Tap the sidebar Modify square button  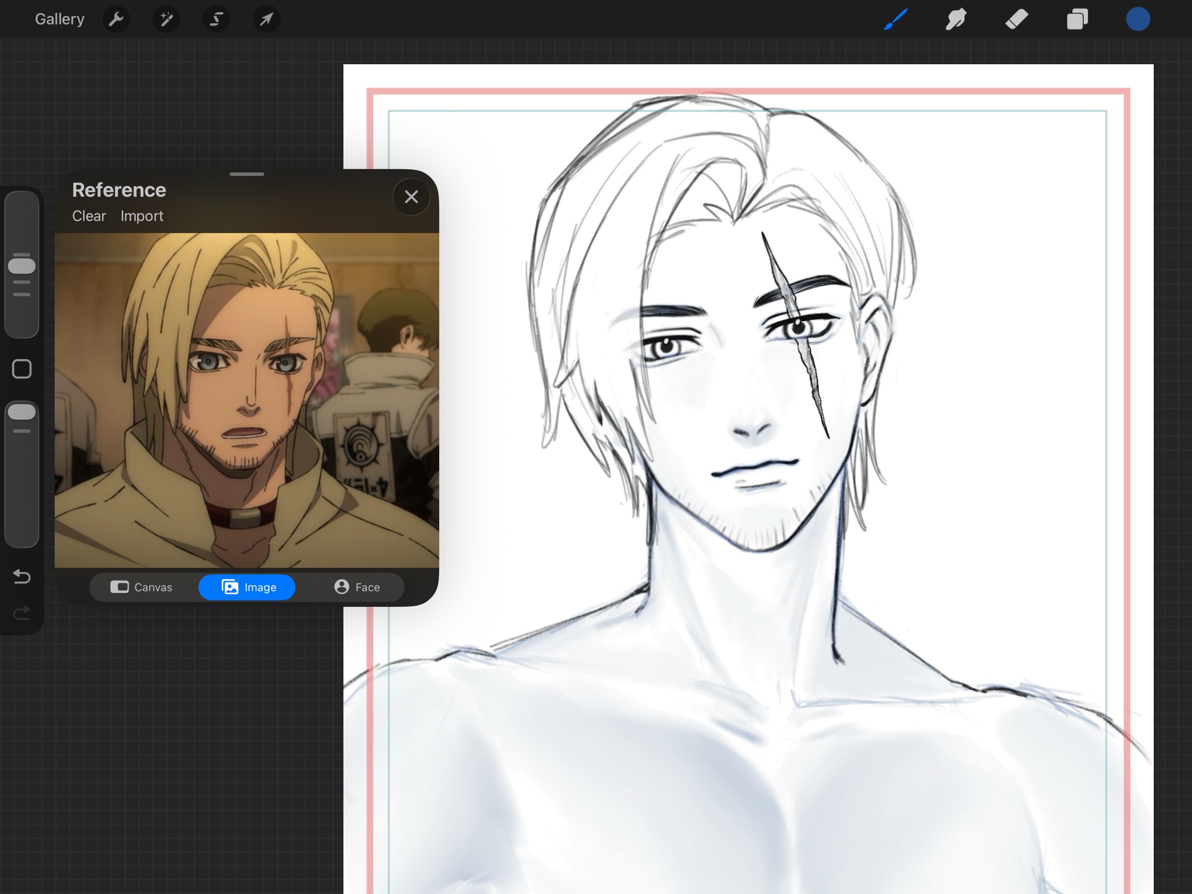click(22, 369)
